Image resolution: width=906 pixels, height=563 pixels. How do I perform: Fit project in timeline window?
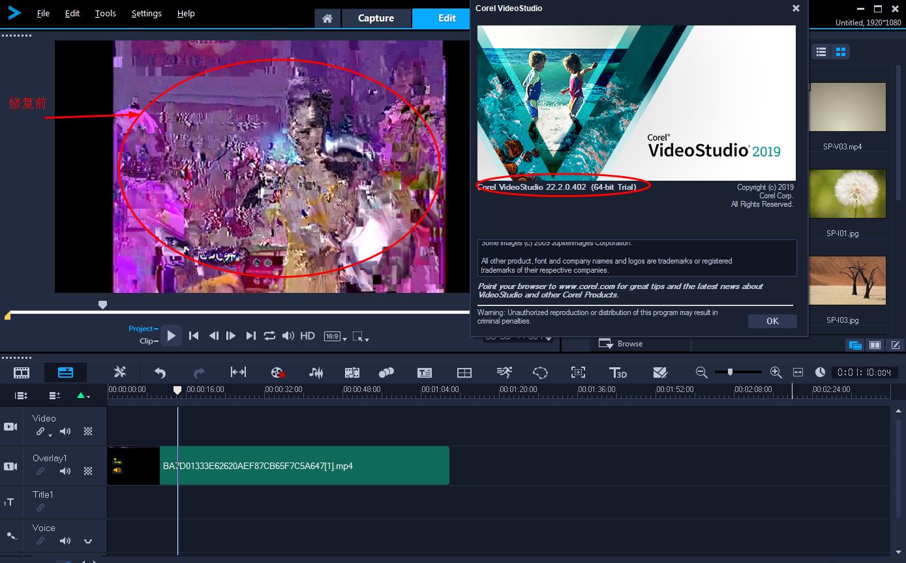pos(798,373)
